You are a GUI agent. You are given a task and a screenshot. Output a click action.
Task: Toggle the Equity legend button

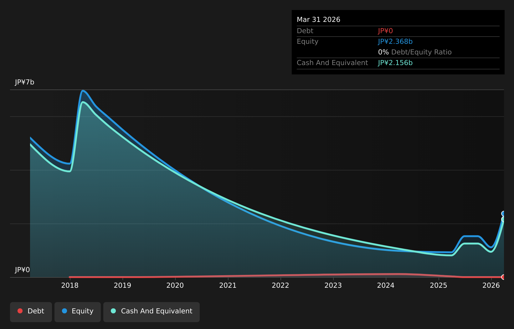78,312
